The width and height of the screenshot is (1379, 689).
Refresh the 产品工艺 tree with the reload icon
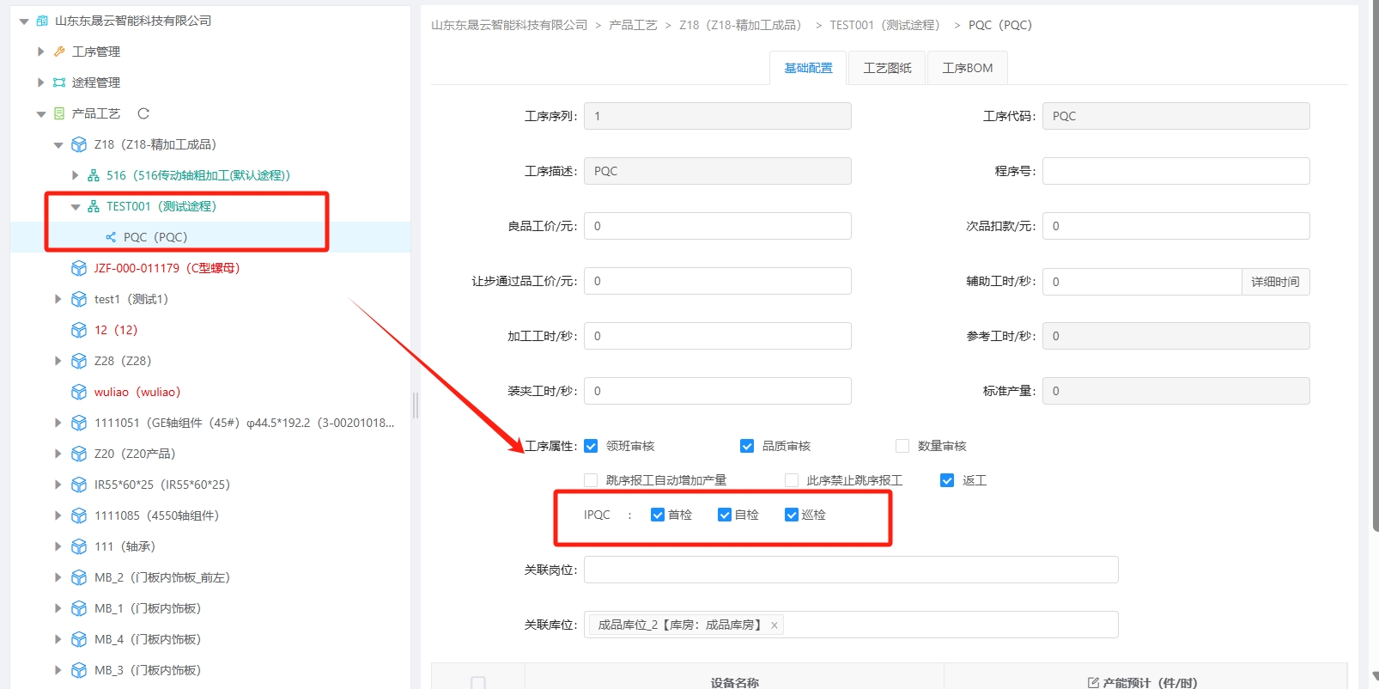pos(143,113)
